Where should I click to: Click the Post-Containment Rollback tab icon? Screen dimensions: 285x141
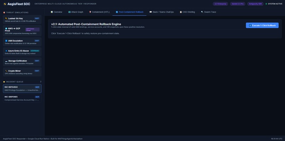coord(117,12)
